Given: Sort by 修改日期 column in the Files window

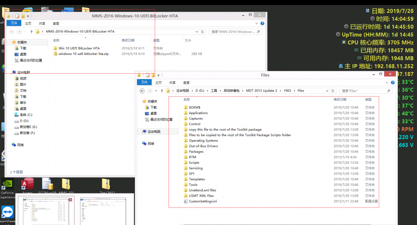Looking at the screenshot, I should tap(340, 100).
